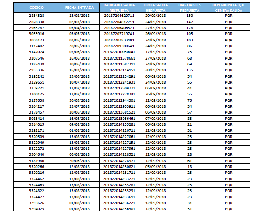This screenshot has height=211, width=265.
Task: Click entry date 23/02/2018
Action: click(x=80, y=16)
